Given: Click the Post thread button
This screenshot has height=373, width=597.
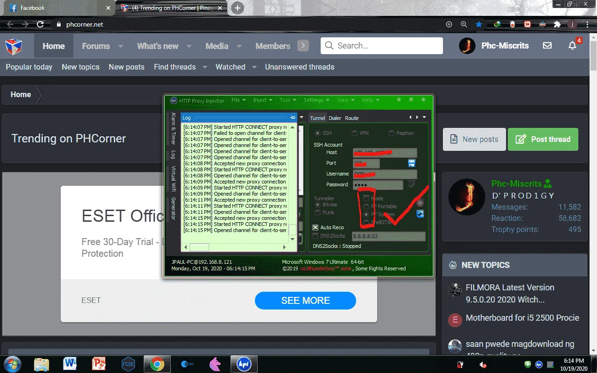Looking at the screenshot, I should (543, 139).
